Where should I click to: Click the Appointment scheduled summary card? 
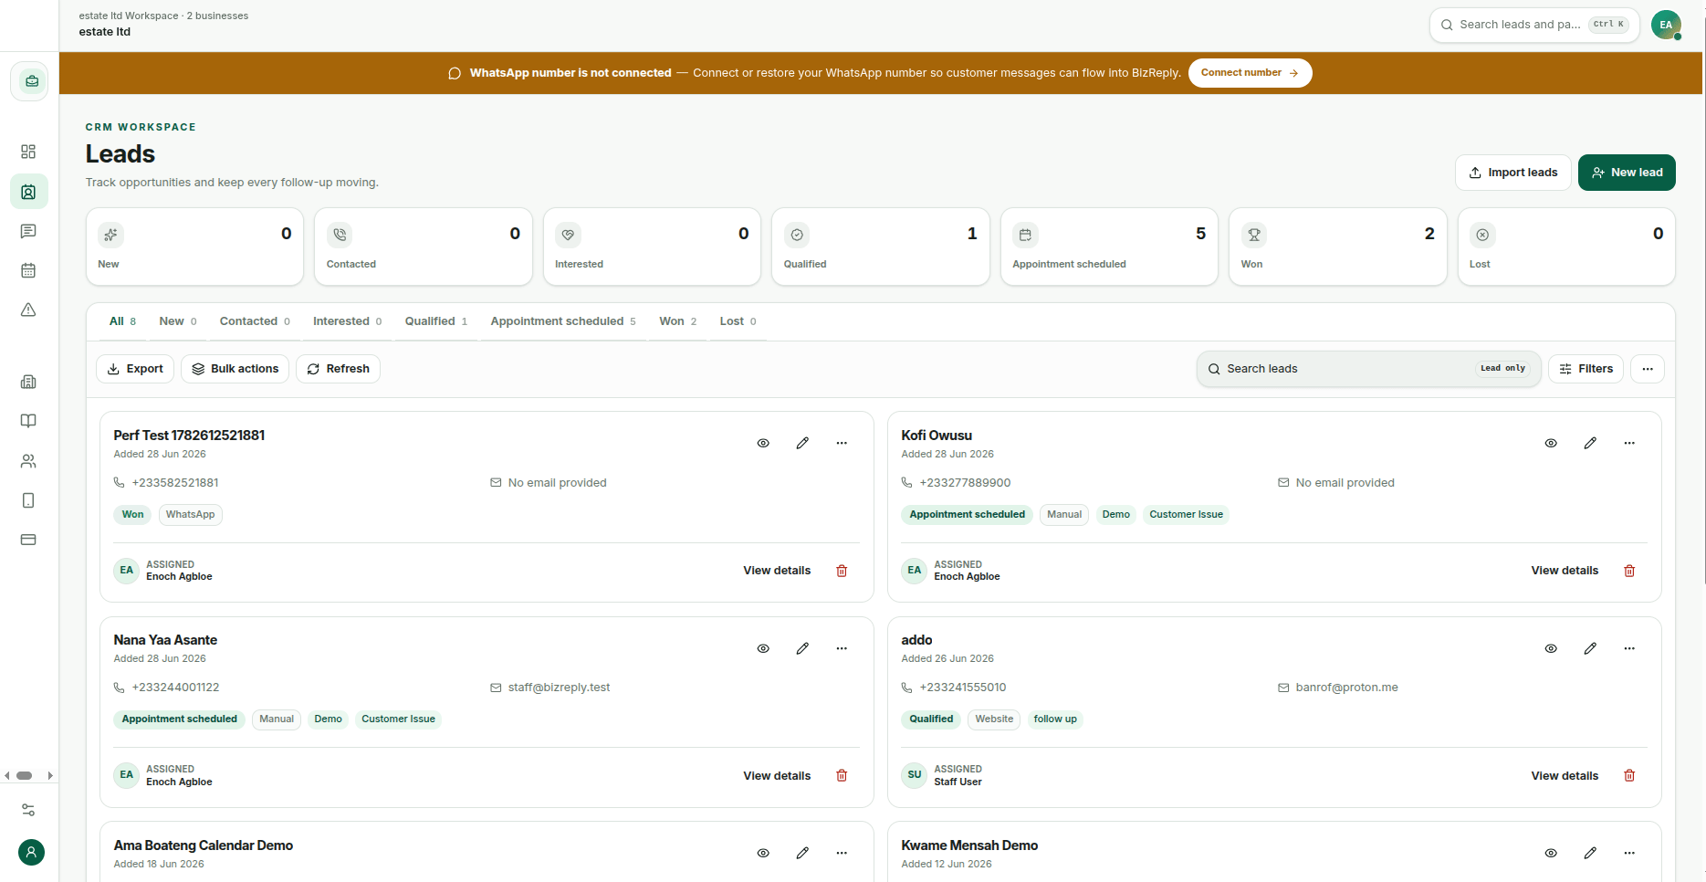coord(1109,247)
